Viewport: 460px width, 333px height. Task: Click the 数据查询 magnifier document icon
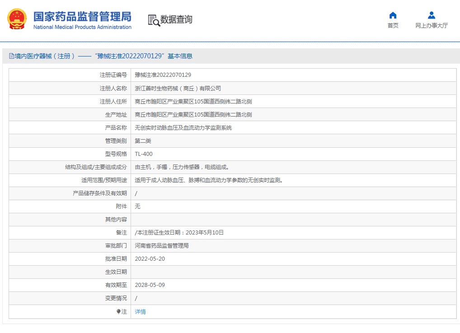[x=154, y=20]
